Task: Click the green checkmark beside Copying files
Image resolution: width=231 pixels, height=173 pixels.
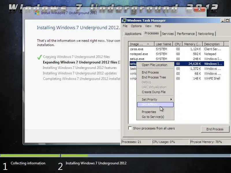Action: point(40,57)
